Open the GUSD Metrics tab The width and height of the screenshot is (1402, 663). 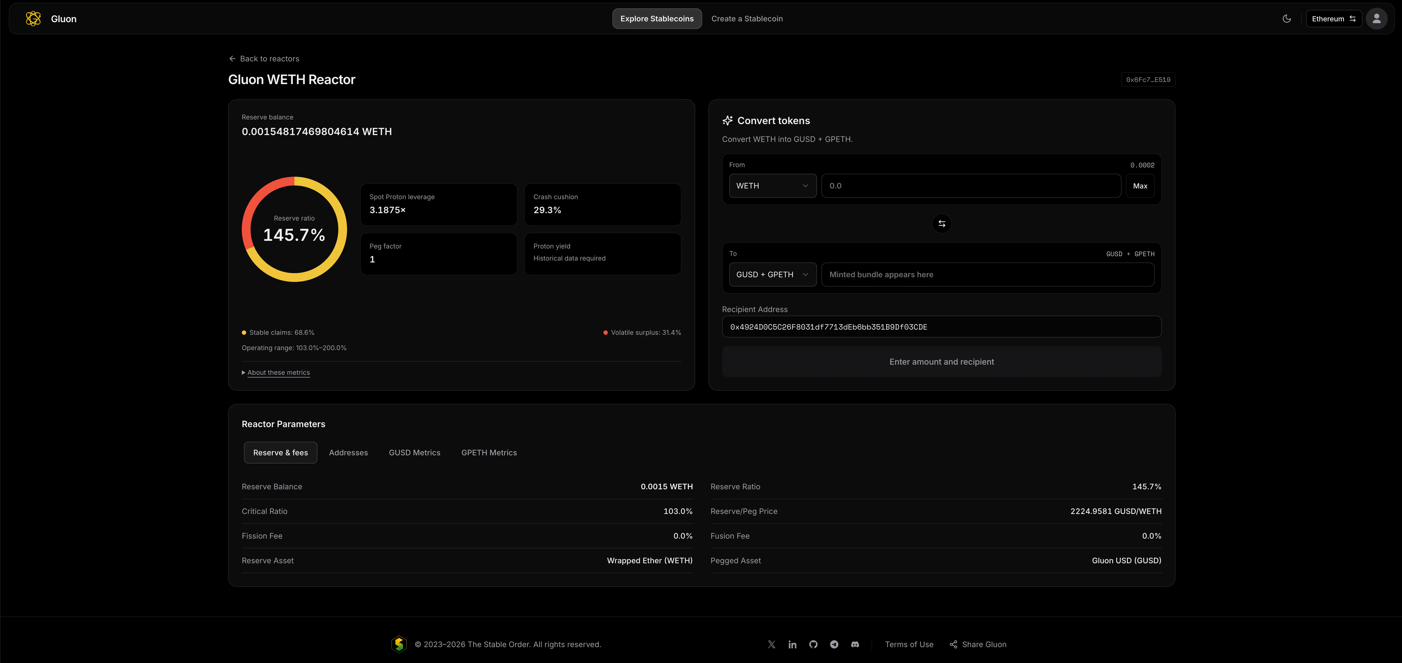pos(415,453)
